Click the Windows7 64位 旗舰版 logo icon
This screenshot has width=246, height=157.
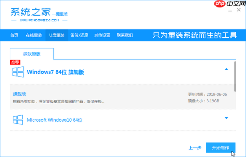(x=18, y=72)
